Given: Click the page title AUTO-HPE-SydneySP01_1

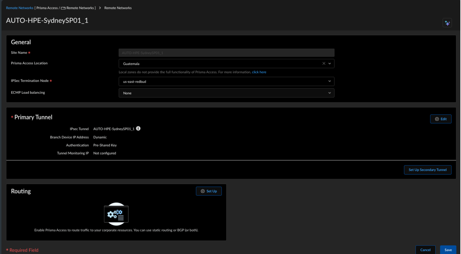Looking at the screenshot, I should (x=47, y=21).
